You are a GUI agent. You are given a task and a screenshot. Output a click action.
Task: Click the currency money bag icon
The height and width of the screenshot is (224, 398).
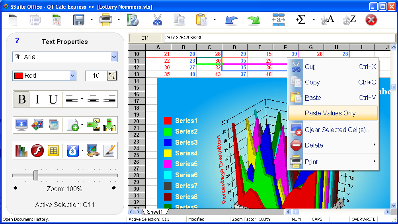coord(72,150)
